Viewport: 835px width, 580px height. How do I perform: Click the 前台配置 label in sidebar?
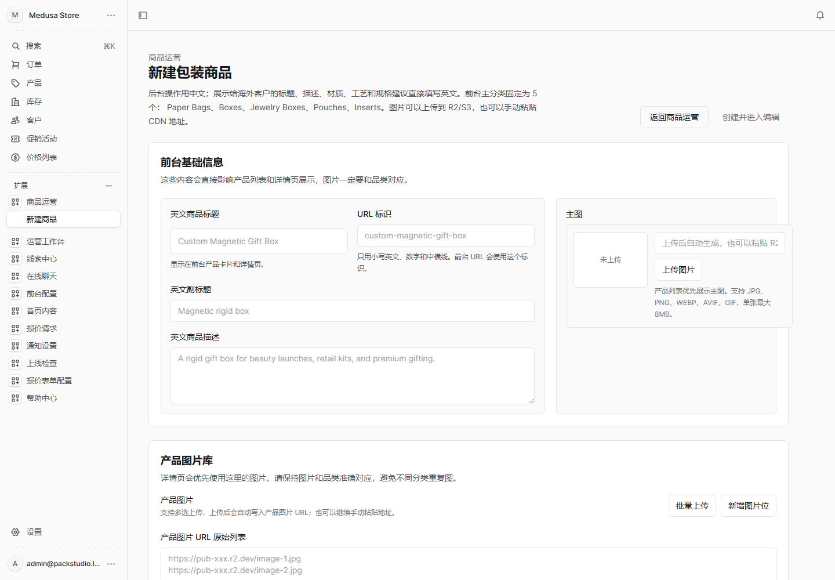click(x=42, y=293)
